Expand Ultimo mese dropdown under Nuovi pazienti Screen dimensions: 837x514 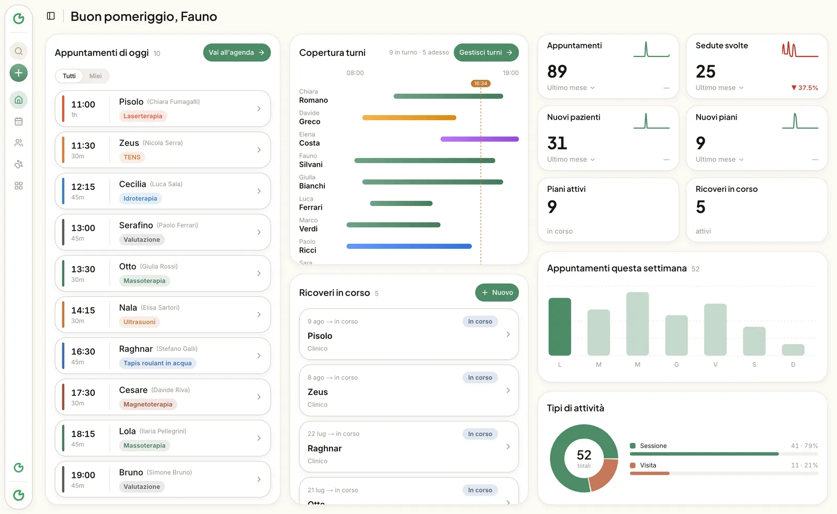[571, 159]
